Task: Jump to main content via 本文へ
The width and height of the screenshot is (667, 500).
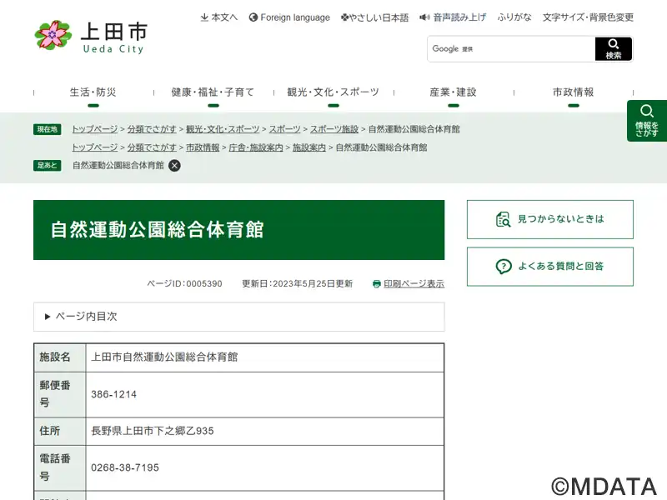Action: [x=219, y=17]
